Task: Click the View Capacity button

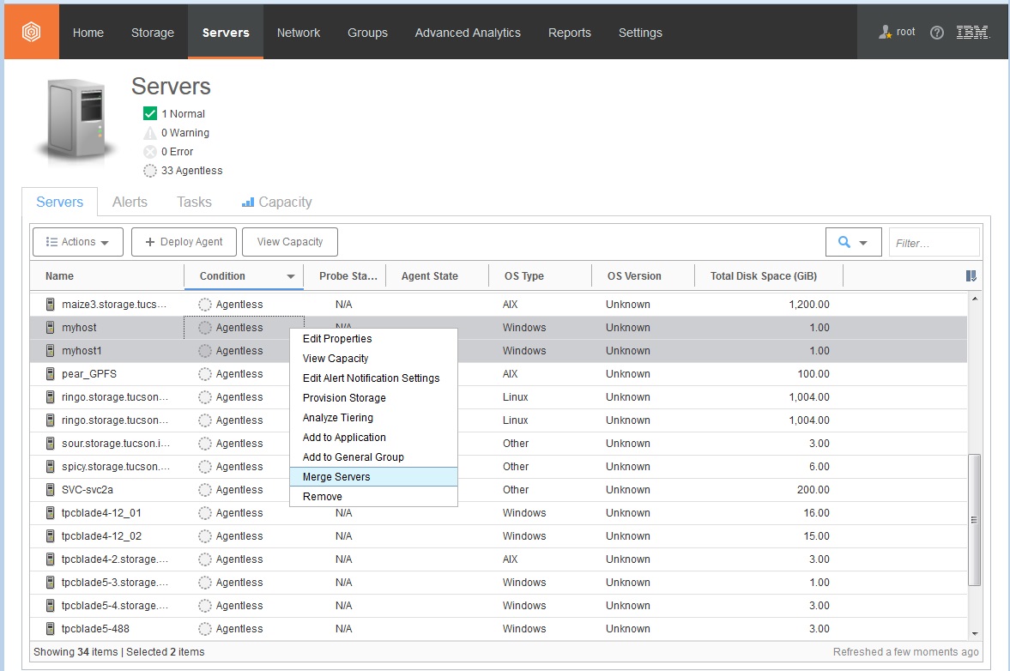Action: coord(289,241)
